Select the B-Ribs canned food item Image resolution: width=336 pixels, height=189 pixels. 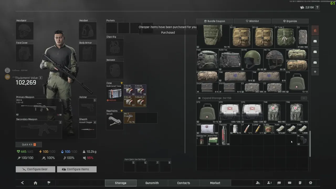pyautogui.click(x=269, y=129)
